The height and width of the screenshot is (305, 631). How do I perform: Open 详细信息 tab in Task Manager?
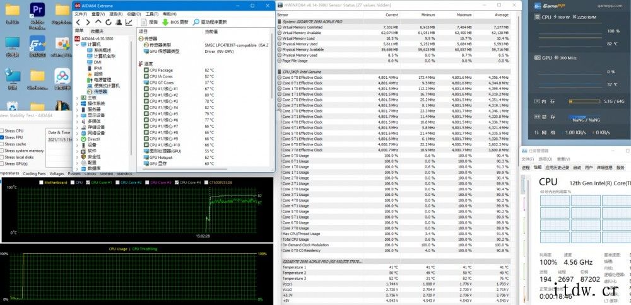pyautogui.click(x=604, y=168)
